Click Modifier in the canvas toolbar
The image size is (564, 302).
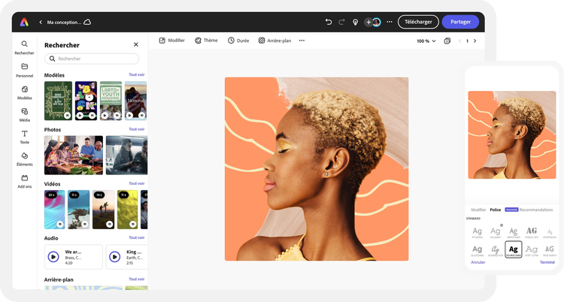click(x=172, y=41)
